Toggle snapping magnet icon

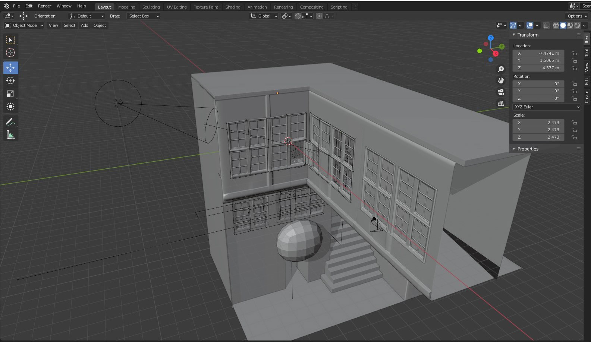click(298, 16)
